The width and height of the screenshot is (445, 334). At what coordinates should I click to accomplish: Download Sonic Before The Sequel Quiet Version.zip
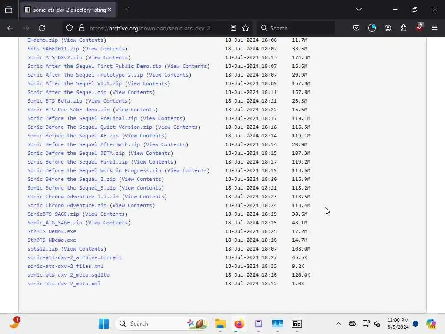coord(90,127)
